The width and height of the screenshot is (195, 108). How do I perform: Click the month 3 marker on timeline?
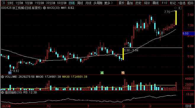(x=151, y=106)
